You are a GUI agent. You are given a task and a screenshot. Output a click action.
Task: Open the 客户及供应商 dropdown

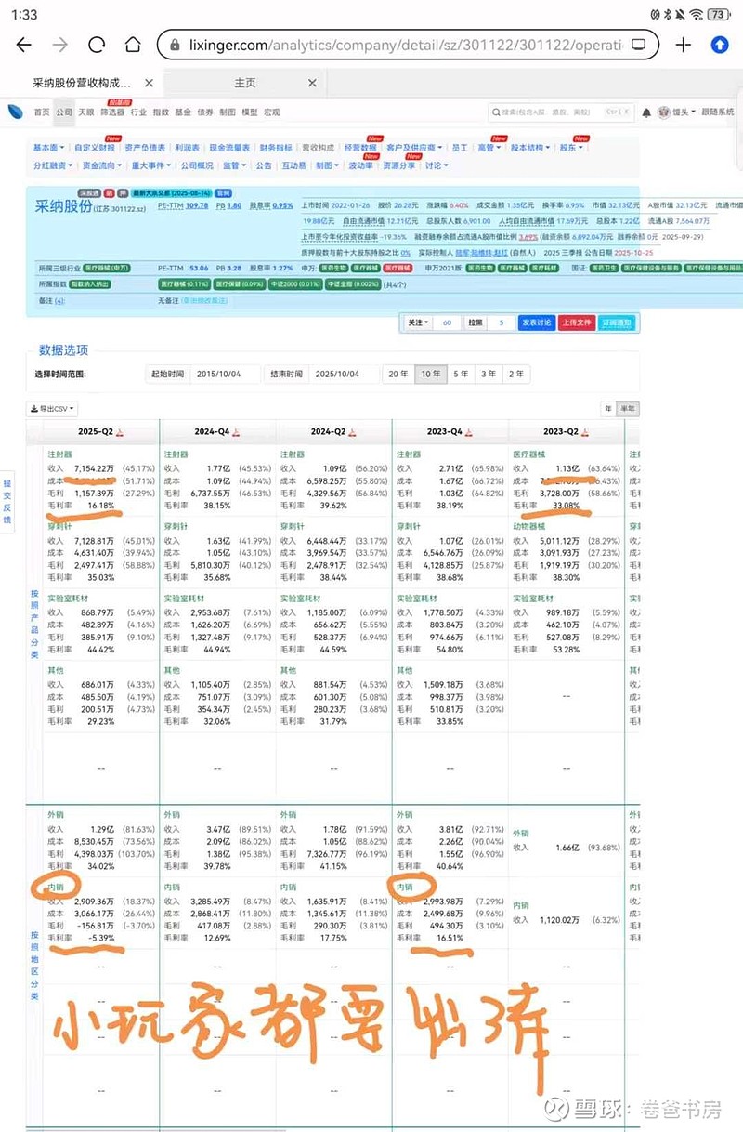click(413, 148)
